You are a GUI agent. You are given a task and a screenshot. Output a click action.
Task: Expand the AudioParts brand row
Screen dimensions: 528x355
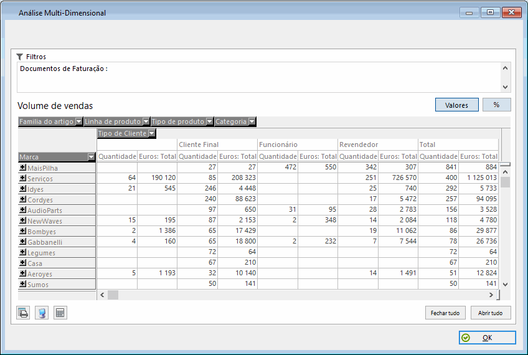coord(22,210)
